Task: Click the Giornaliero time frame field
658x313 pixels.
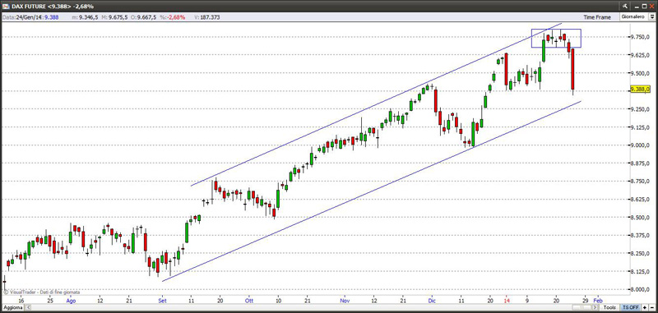Action: pos(634,16)
